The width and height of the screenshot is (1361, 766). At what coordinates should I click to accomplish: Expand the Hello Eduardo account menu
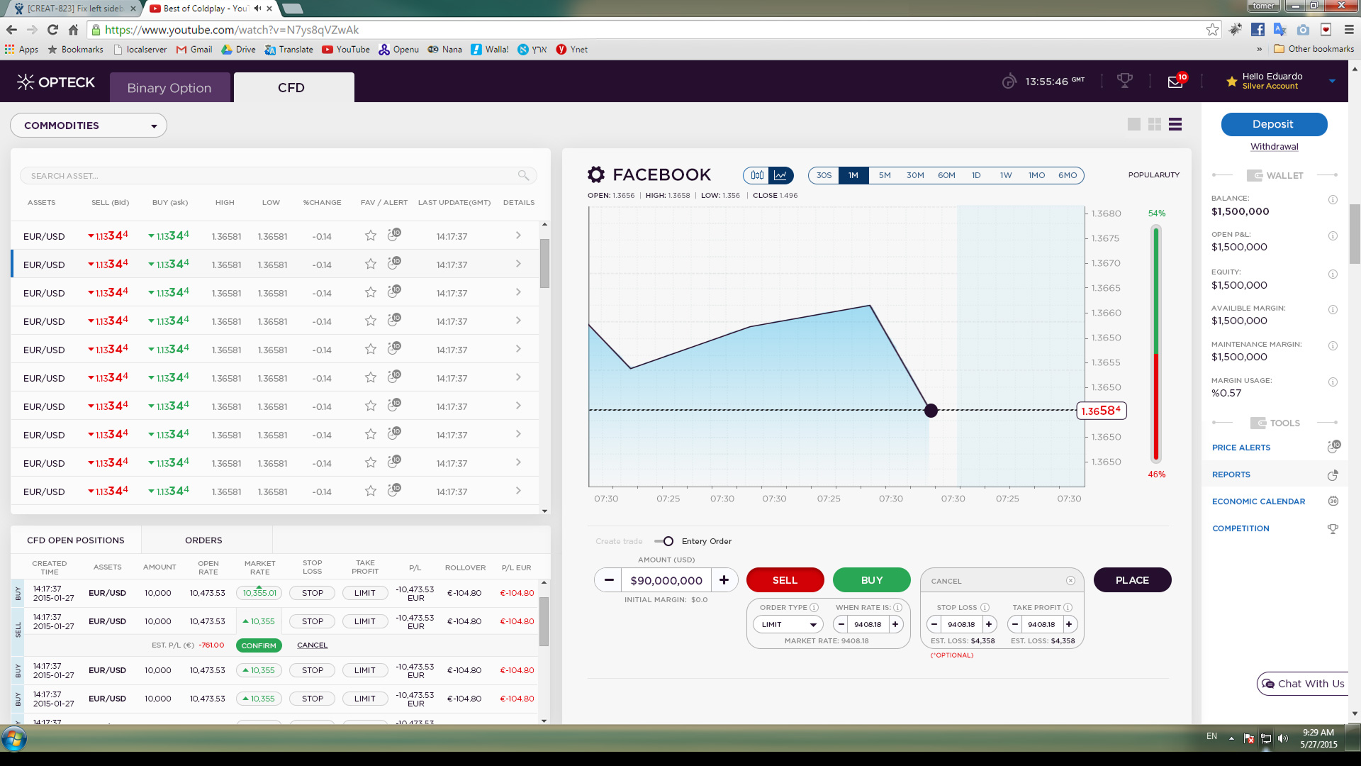[1333, 81]
